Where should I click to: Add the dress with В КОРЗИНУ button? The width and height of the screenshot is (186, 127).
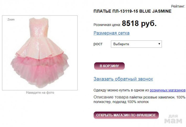[x=109, y=66]
